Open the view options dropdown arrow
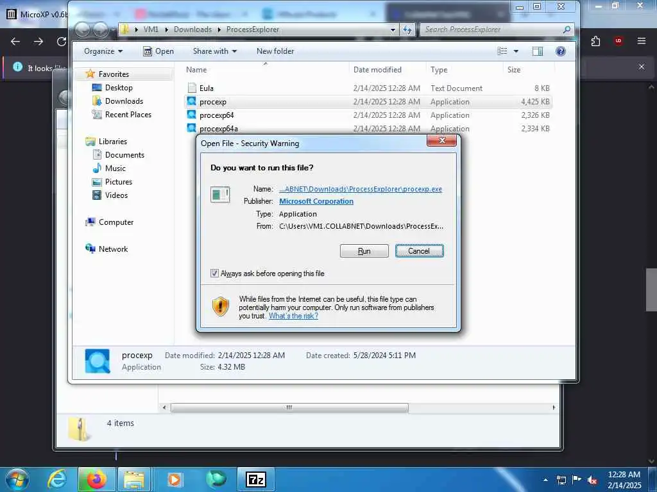Viewport: 657px width, 492px height. 516,51
